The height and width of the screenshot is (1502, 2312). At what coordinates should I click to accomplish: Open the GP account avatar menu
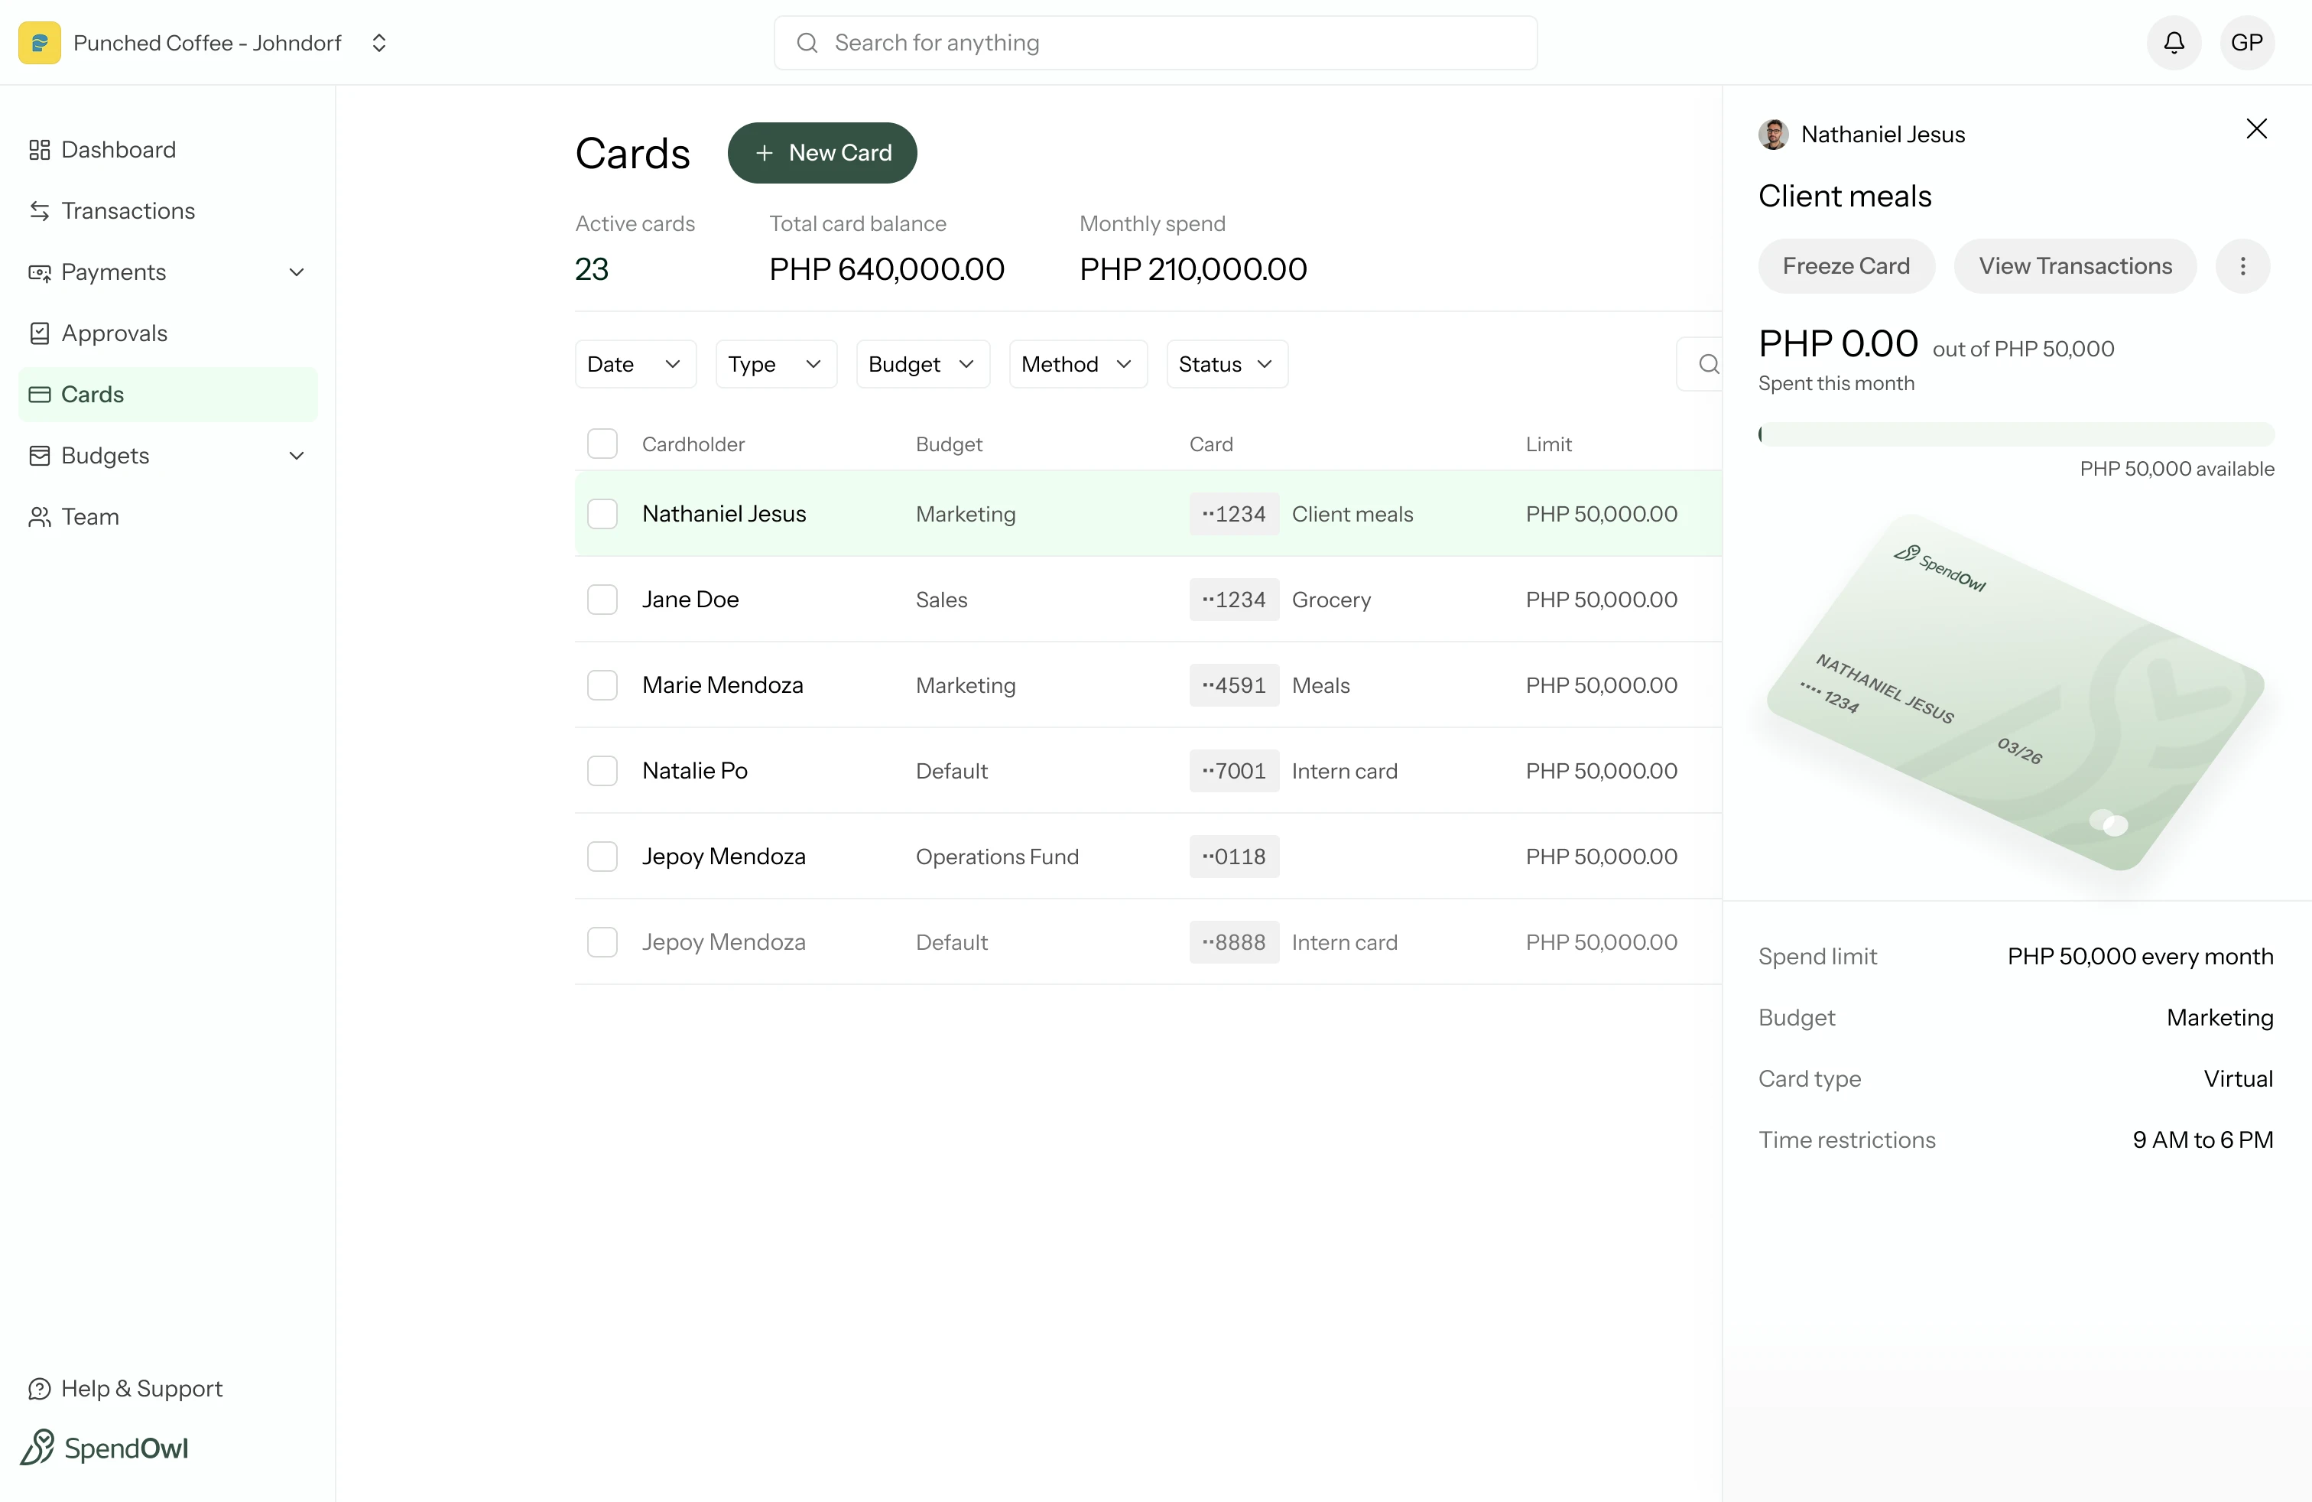tap(2248, 42)
